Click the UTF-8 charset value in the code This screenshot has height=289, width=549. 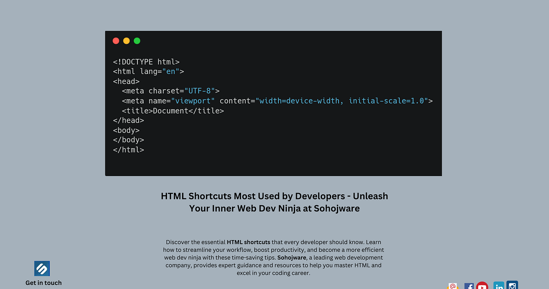click(x=201, y=91)
